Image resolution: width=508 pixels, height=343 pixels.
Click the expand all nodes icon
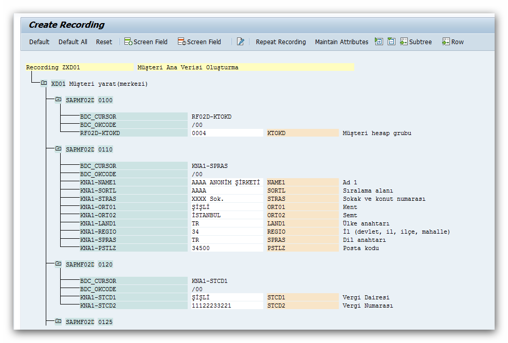(379, 42)
